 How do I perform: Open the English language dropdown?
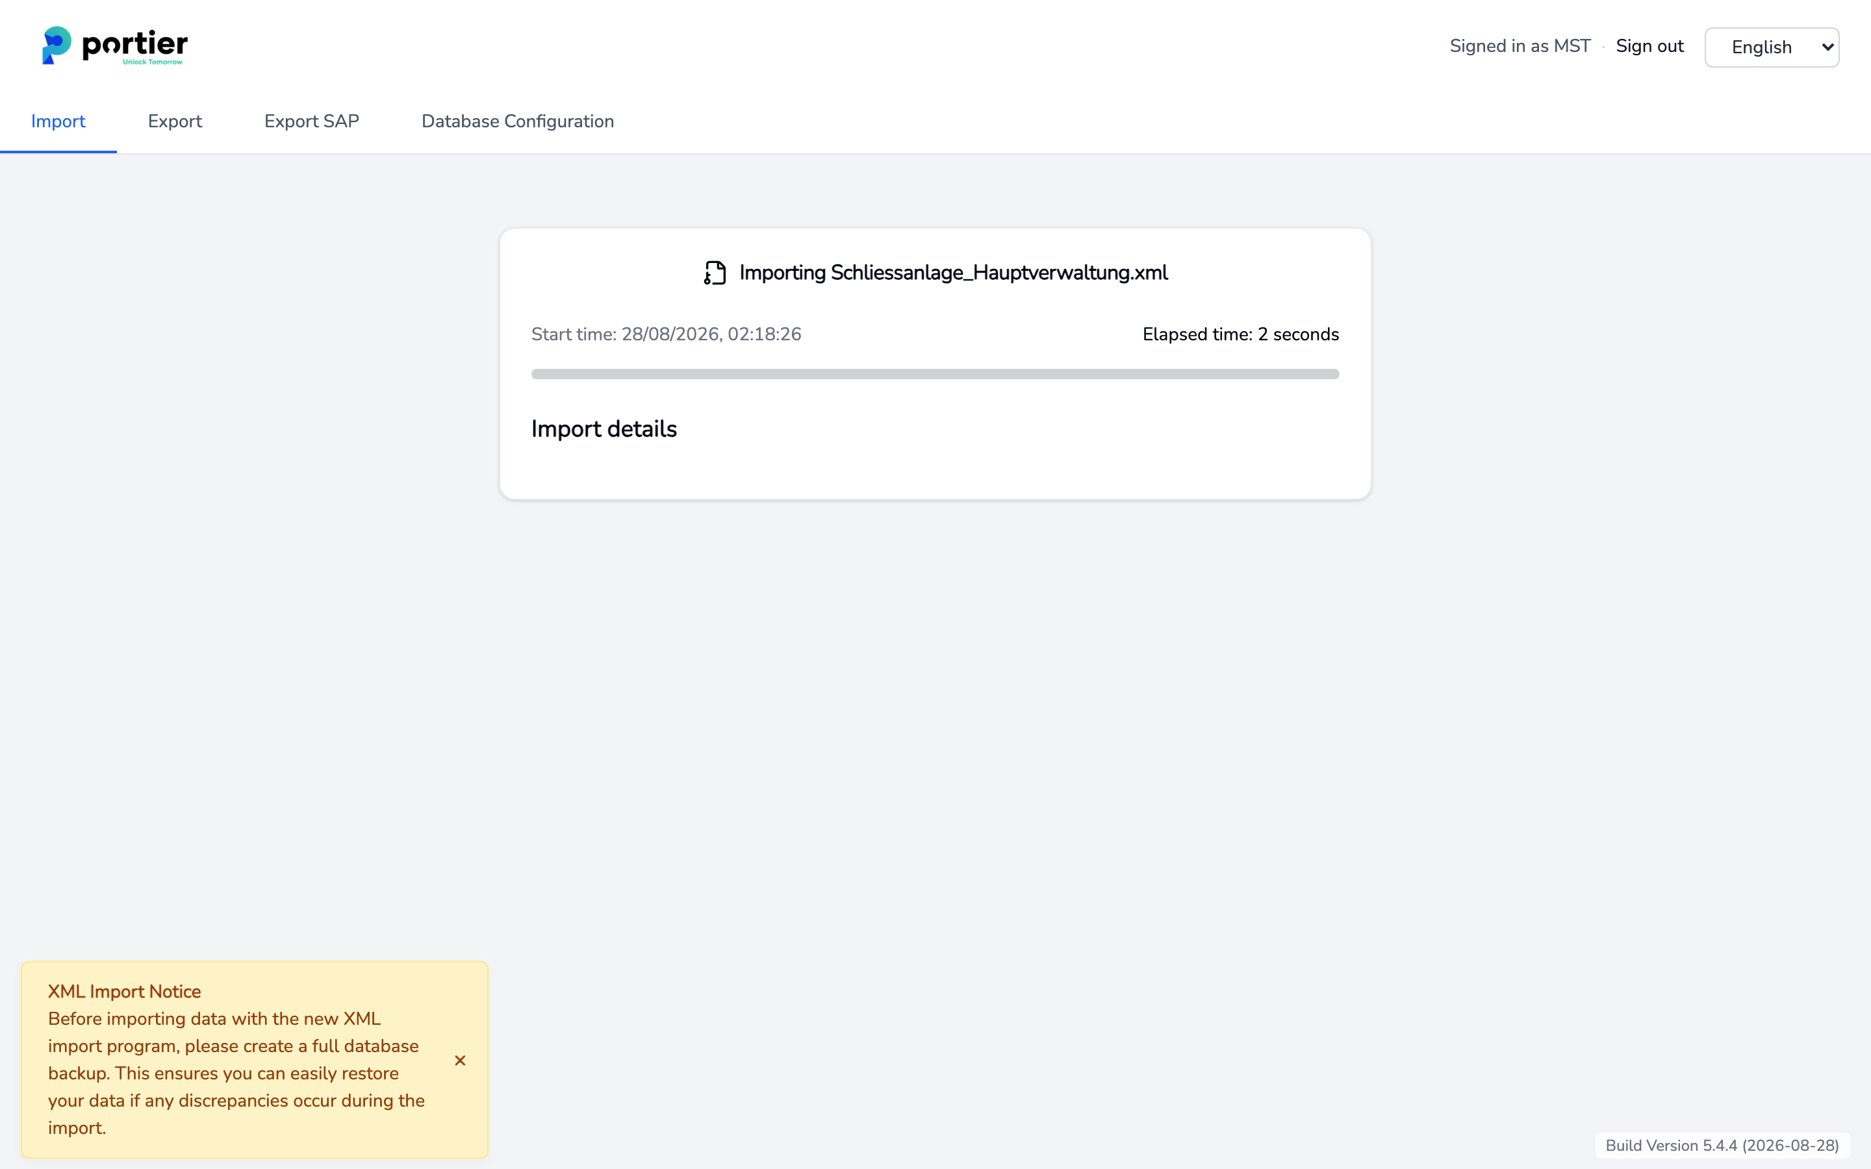point(1771,47)
